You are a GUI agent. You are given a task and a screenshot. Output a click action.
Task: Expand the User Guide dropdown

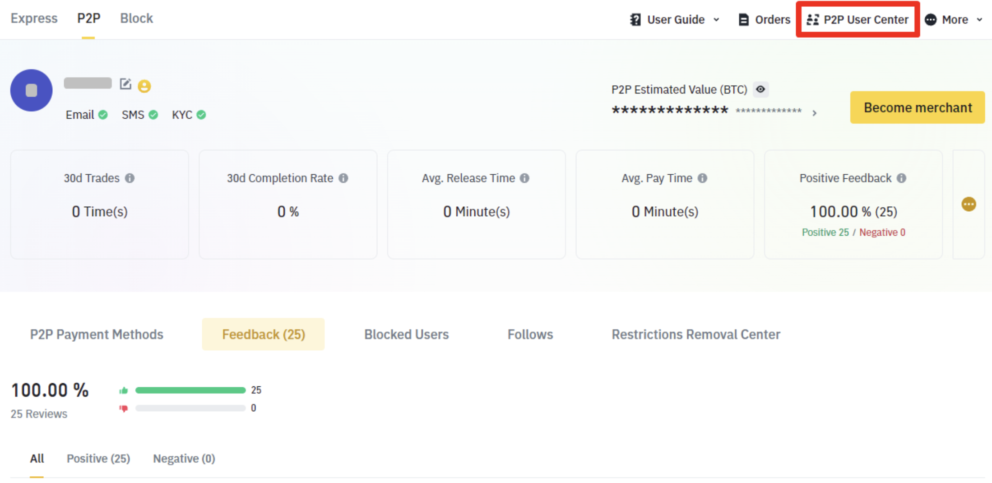click(x=675, y=20)
